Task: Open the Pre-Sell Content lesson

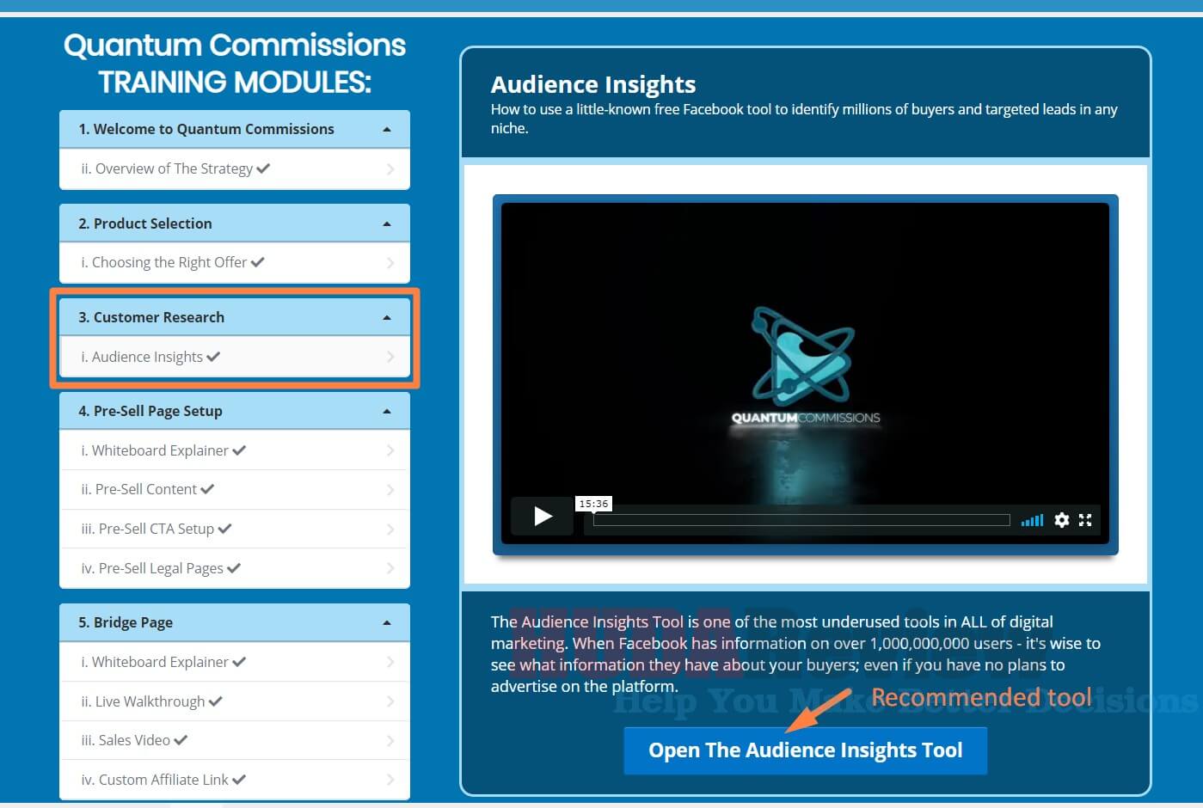Action: click(x=235, y=490)
